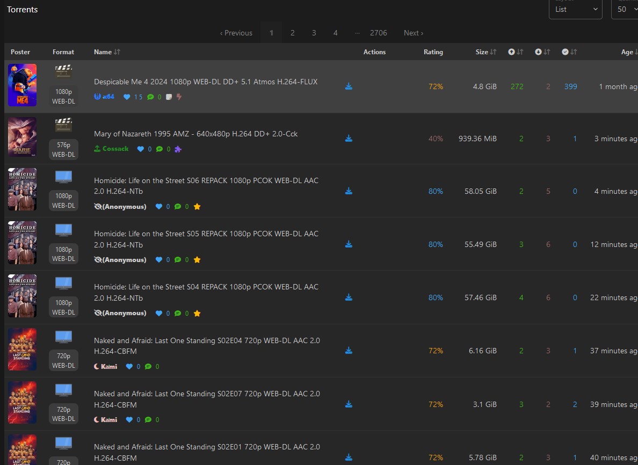Open comments icon on Naked and Afraid S02E07

tap(148, 420)
